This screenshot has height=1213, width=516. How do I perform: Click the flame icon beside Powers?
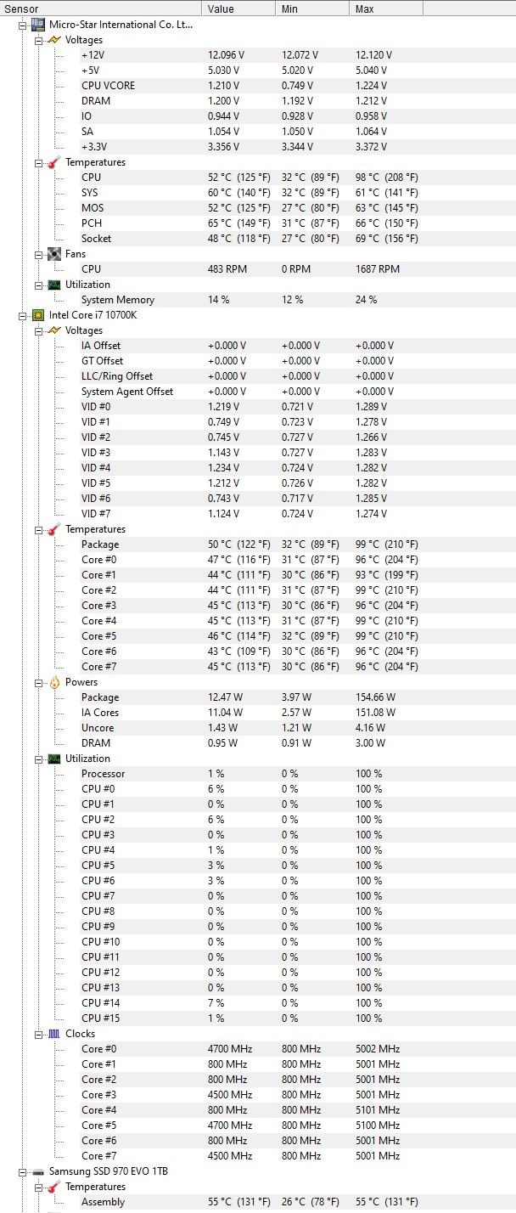(x=54, y=682)
